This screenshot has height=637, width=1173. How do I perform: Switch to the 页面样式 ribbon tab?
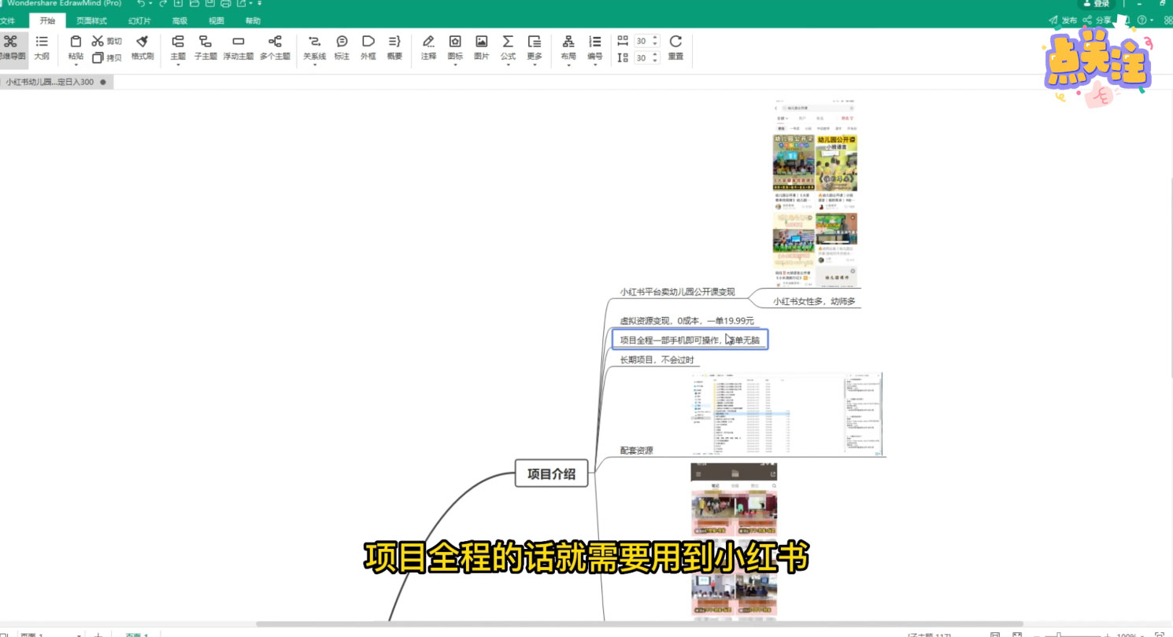point(92,20)
